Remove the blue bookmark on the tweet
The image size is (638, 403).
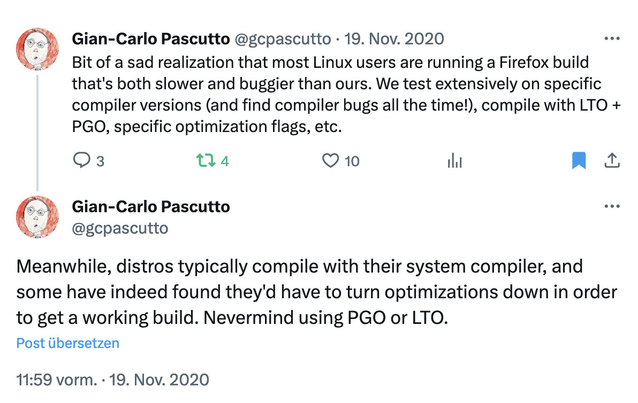(579, 160)
